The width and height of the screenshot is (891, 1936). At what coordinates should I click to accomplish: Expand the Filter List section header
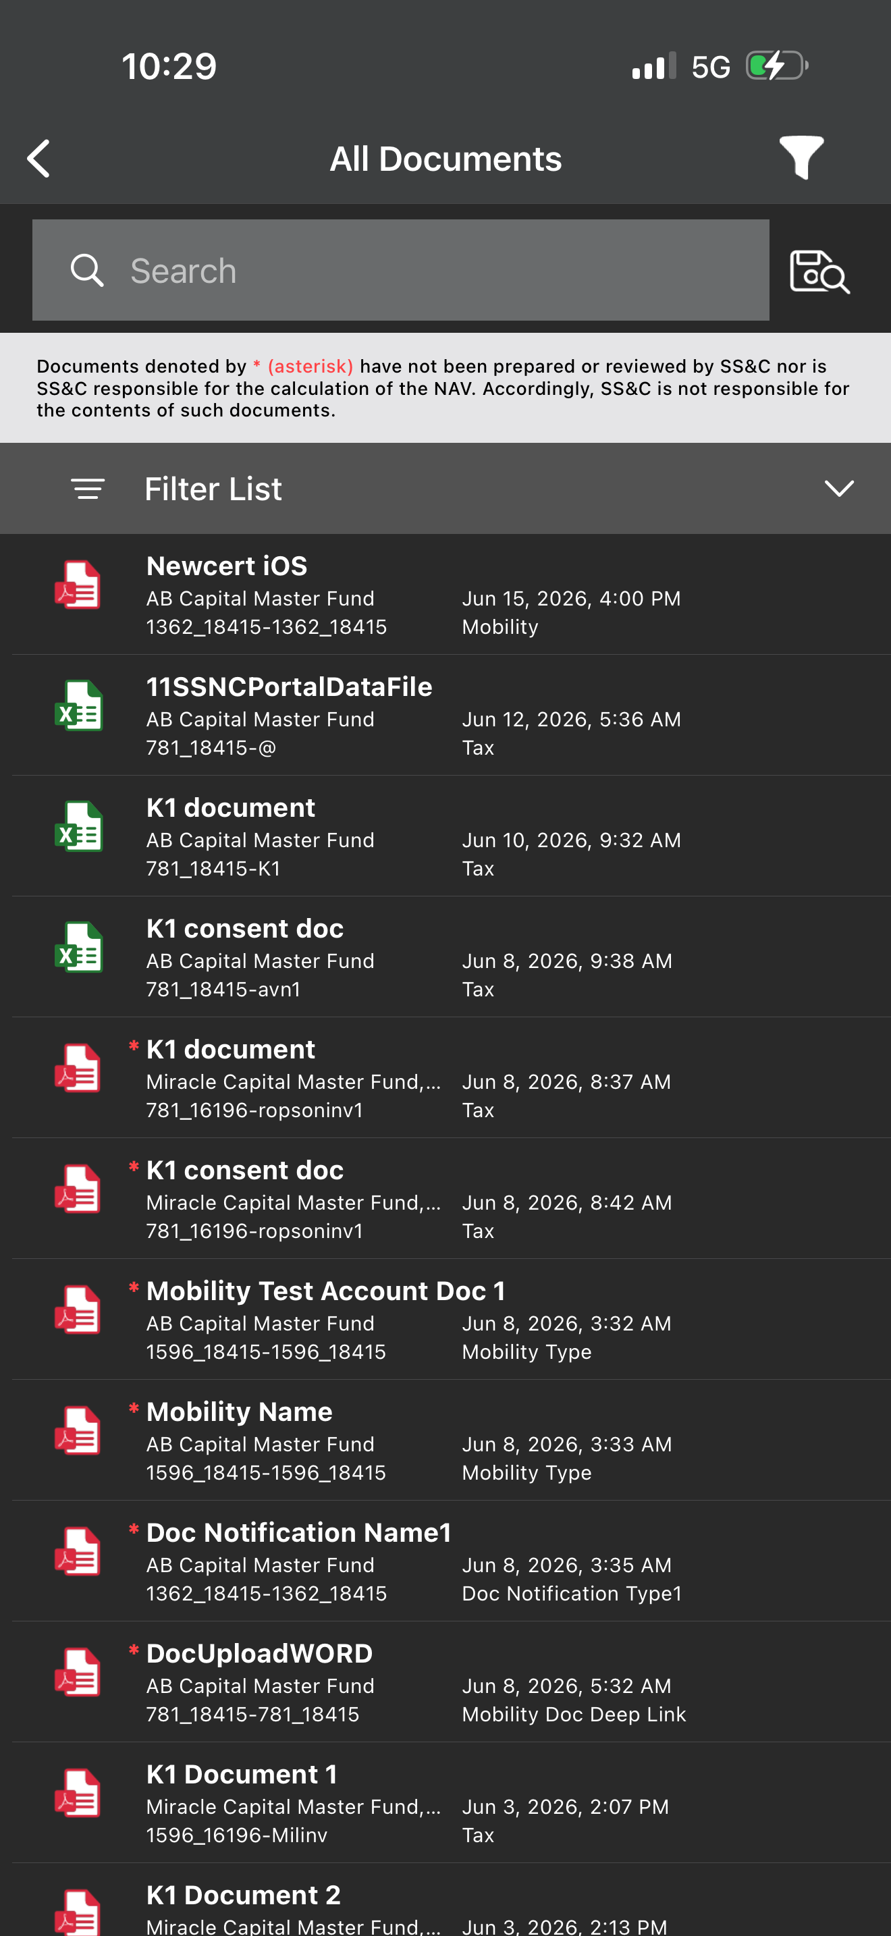446,489
